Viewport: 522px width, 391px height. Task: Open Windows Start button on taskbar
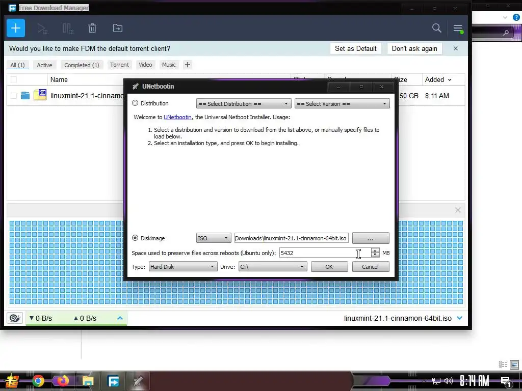click(11, 381)
